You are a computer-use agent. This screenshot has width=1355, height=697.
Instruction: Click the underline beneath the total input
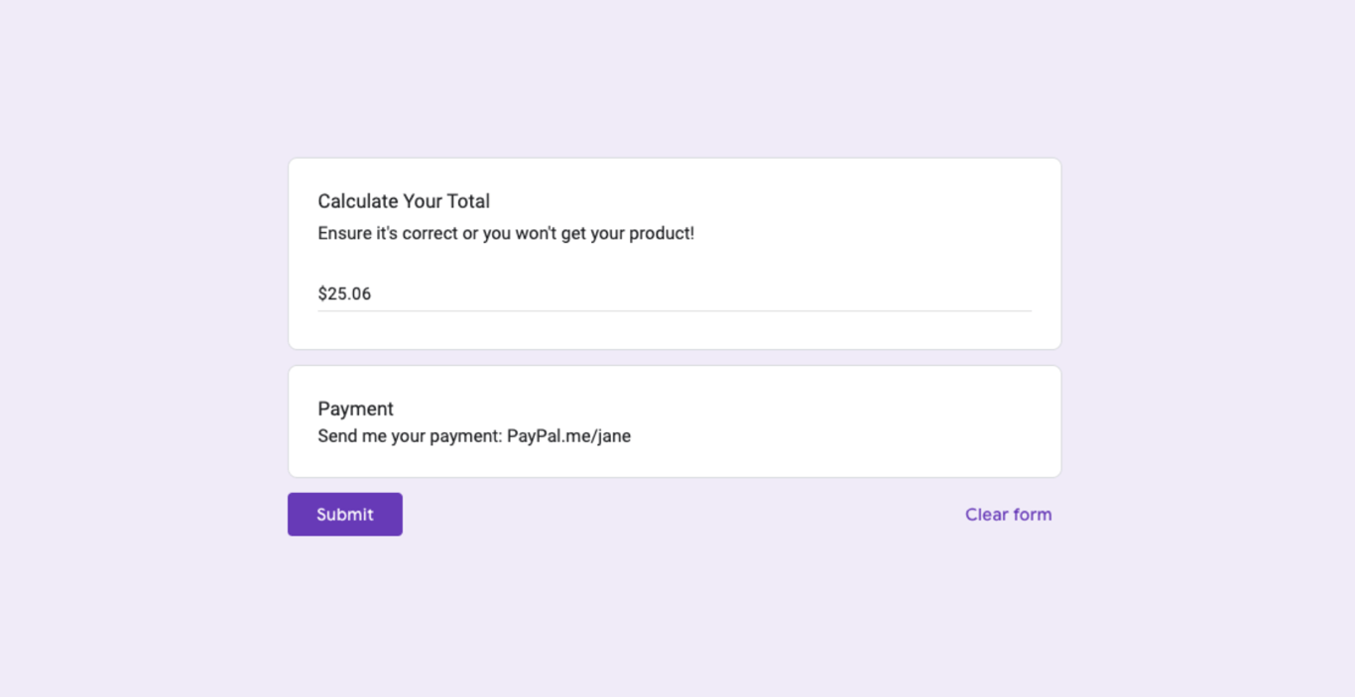pyautogui.click(x=675, y=310)
